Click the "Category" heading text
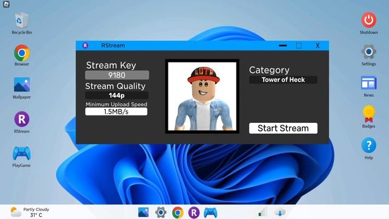Image resolution: width=389 pixels, height=219 pixels. point(269,71)
